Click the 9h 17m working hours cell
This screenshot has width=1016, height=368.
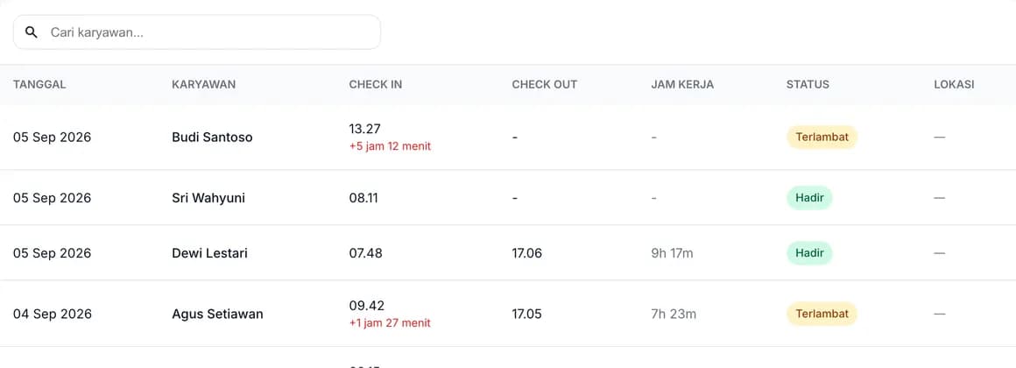click(672, 253)
